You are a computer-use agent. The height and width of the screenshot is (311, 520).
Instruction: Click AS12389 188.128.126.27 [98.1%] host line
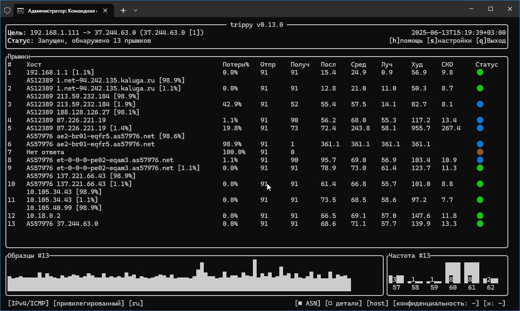coord(83,112)
